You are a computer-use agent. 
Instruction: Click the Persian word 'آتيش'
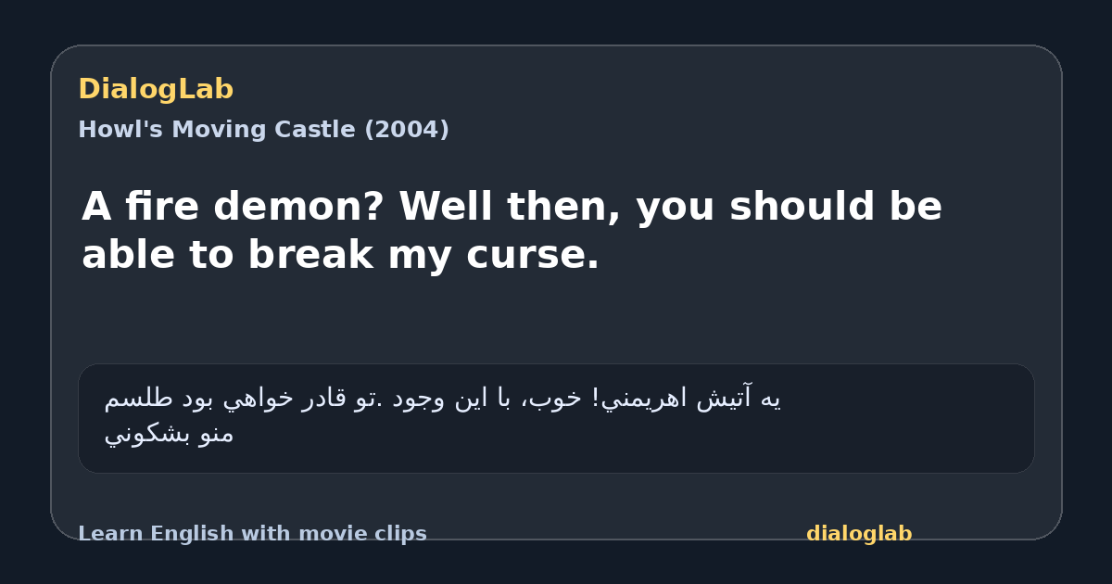tap(723, 400)
